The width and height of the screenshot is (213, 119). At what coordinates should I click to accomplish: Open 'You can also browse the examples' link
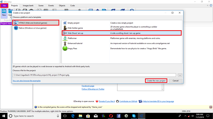point(27,81)
